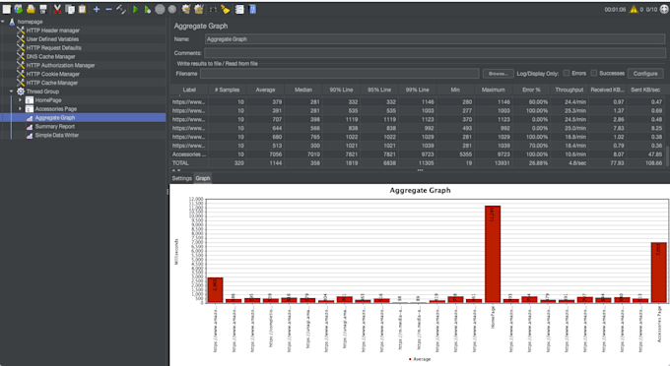Click the Clear All results icon
Screen dimensions: 670x366
(x=199, y=9)
